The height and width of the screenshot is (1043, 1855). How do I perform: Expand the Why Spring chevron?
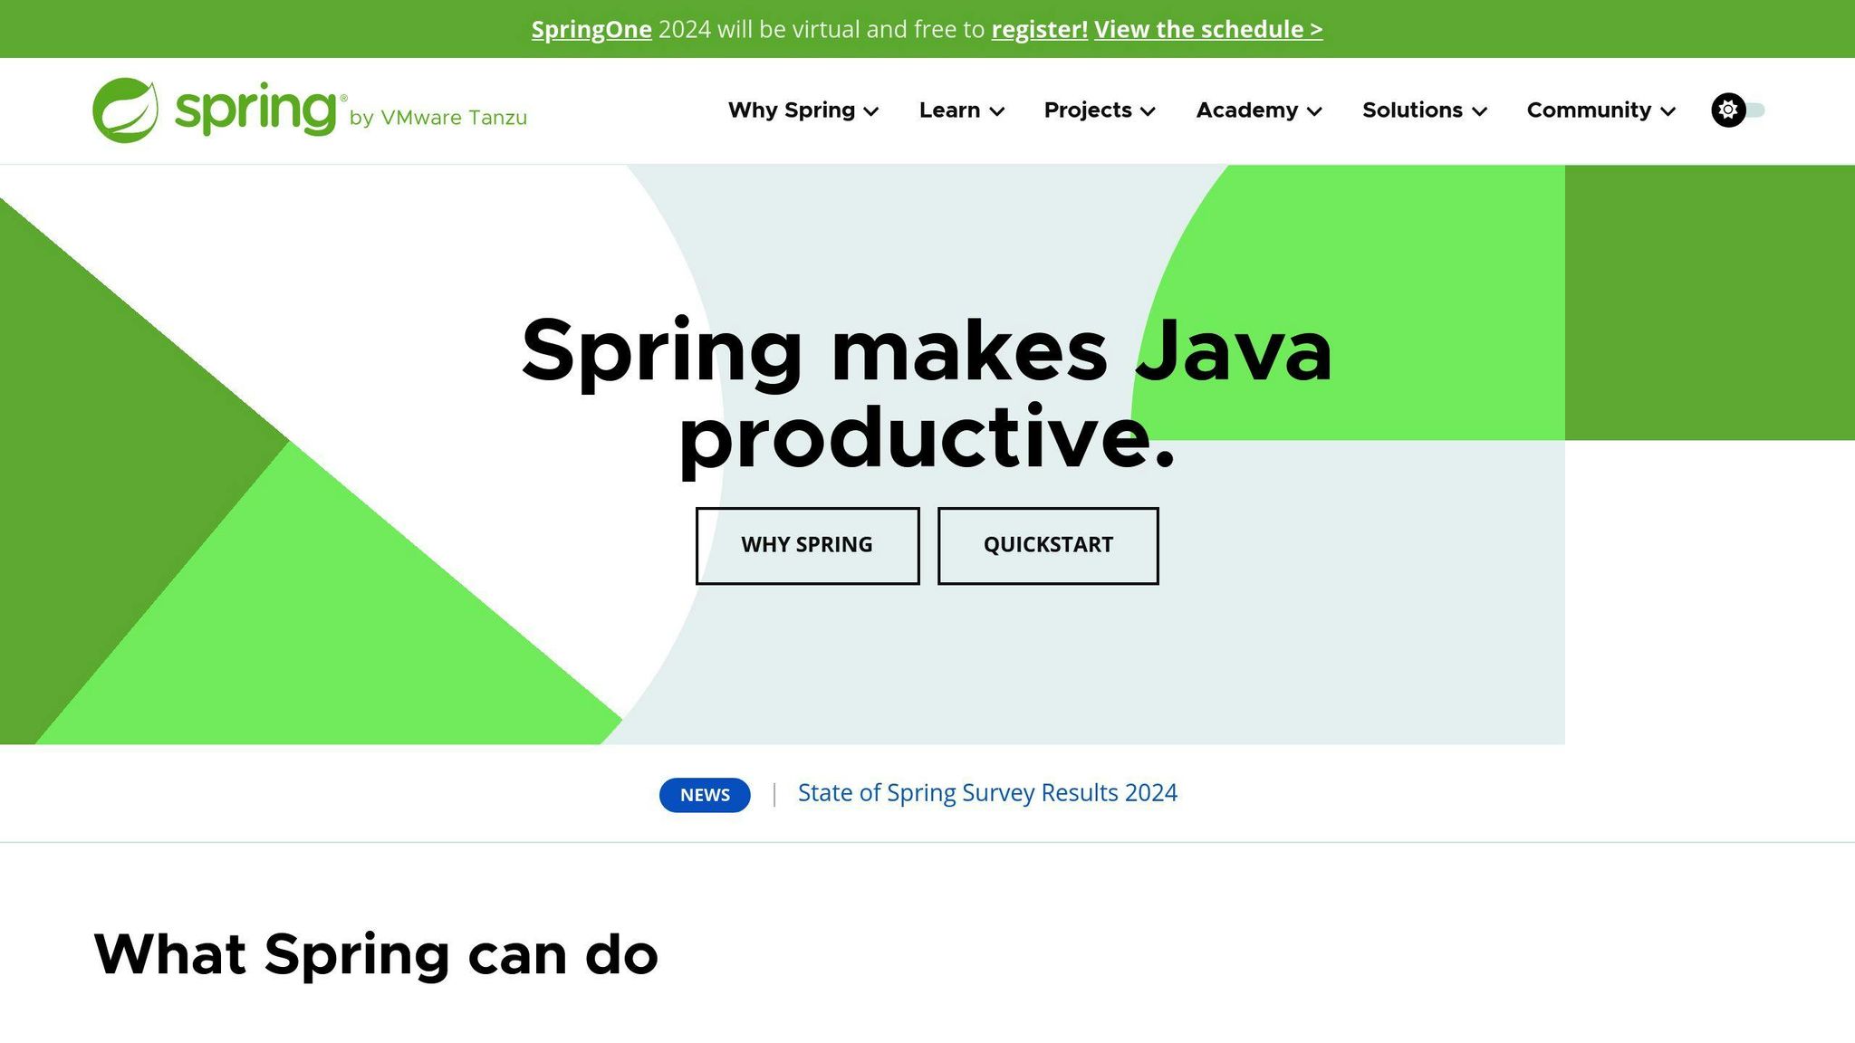tap(871, 111)
